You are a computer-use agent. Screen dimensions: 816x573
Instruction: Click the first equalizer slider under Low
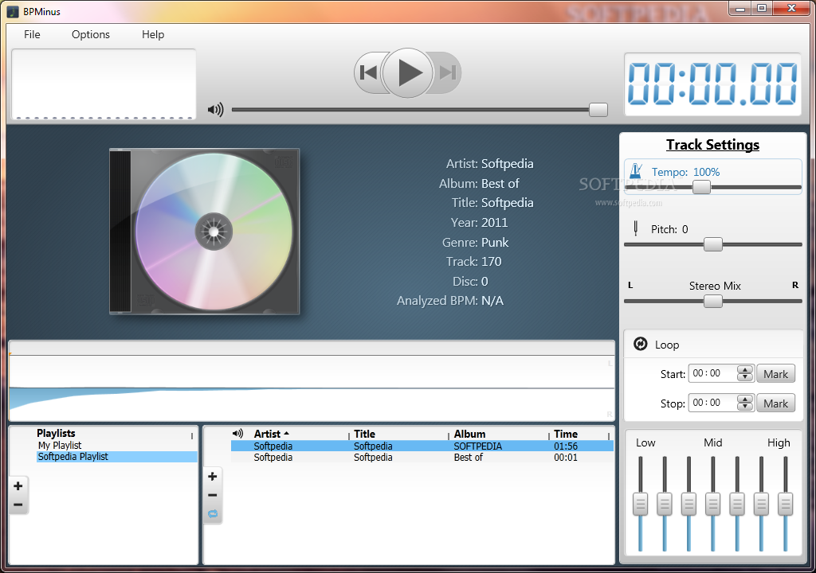tap(641, 504)
